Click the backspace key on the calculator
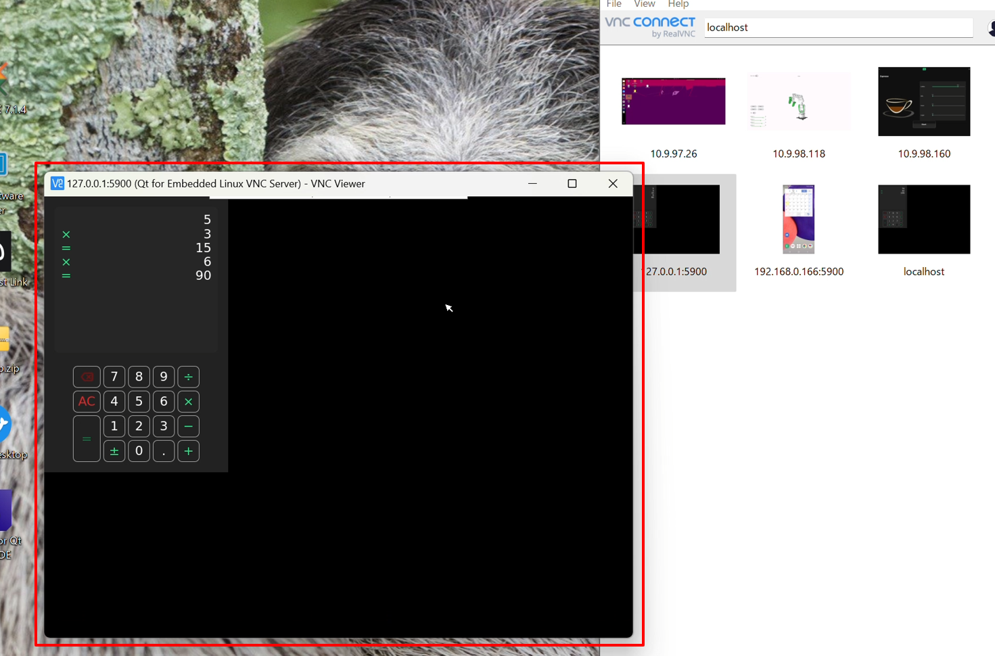The height and width of the screenshot is (656, 995). (x=87, y=377)
